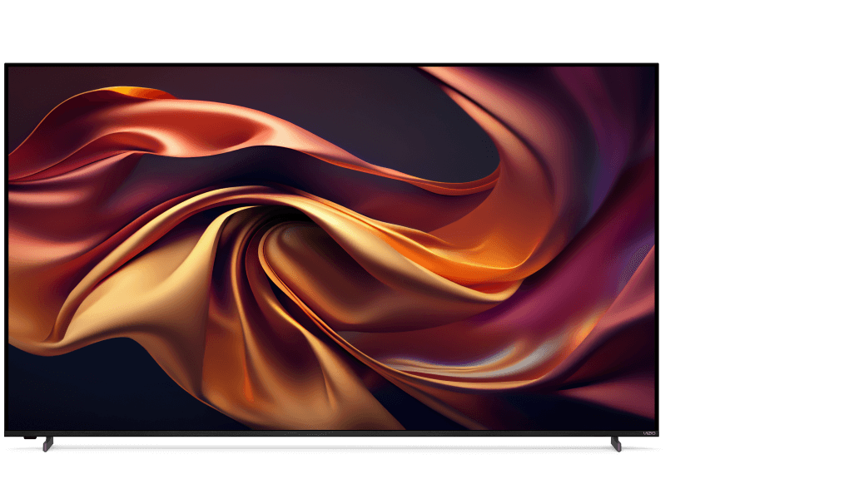Click the reflection beneath the TV stand
Screen dimensions: 849x489
(333, 450)
